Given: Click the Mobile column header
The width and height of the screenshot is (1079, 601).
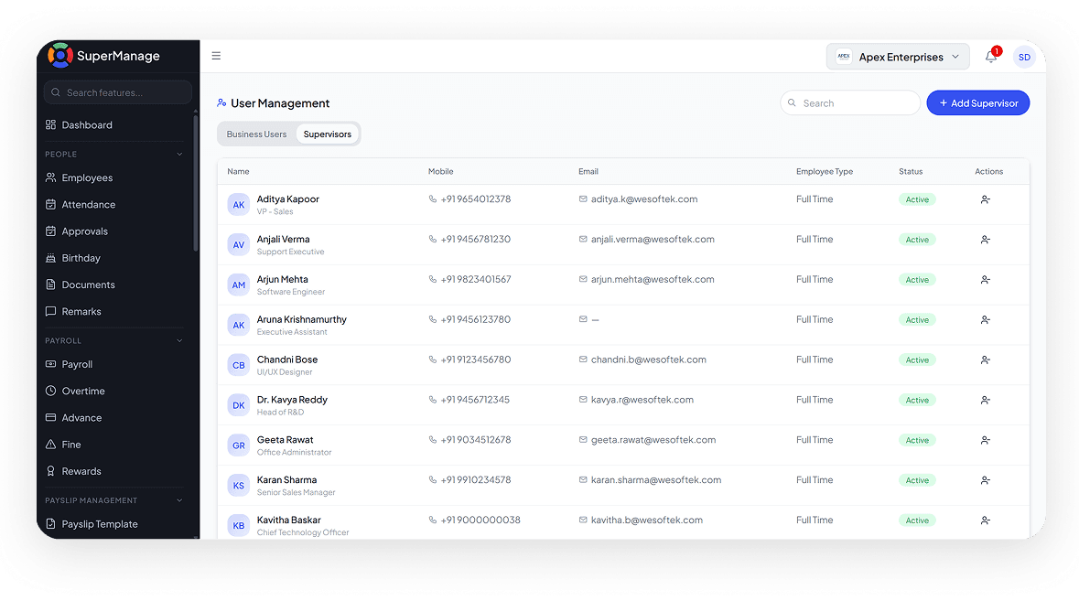Looking at the screenshot, I should pos(440,171).
